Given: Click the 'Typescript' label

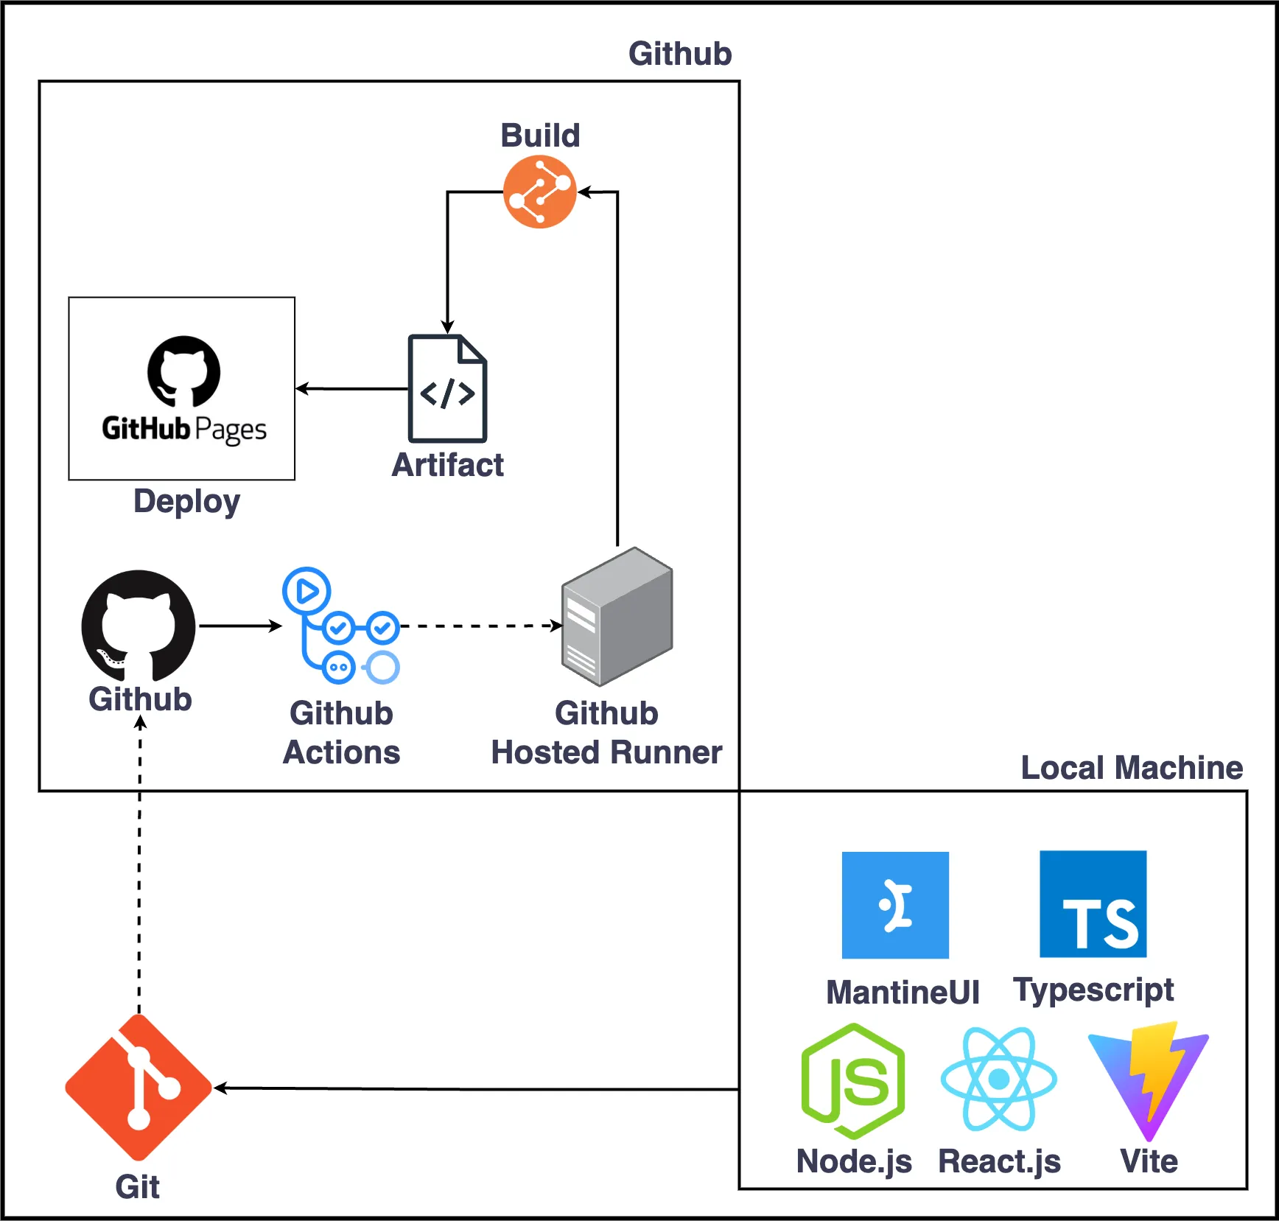Looking at the screenshot, I should [1093, 991].
